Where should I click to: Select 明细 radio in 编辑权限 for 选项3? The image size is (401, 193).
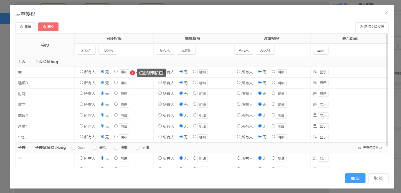tap(194, 83)
